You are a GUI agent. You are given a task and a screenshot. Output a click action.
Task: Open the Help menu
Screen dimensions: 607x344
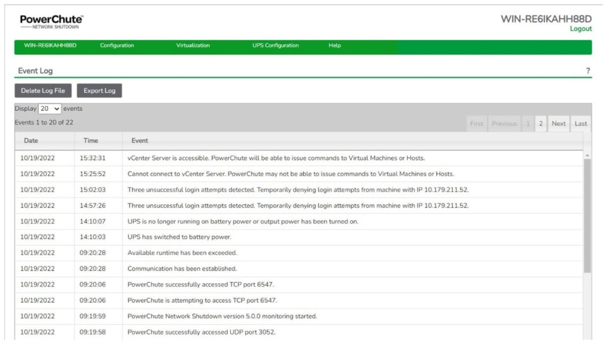pyautogui.click(x=334, y=46)
